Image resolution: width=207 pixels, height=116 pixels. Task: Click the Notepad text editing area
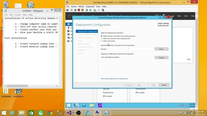click(31, 51)
